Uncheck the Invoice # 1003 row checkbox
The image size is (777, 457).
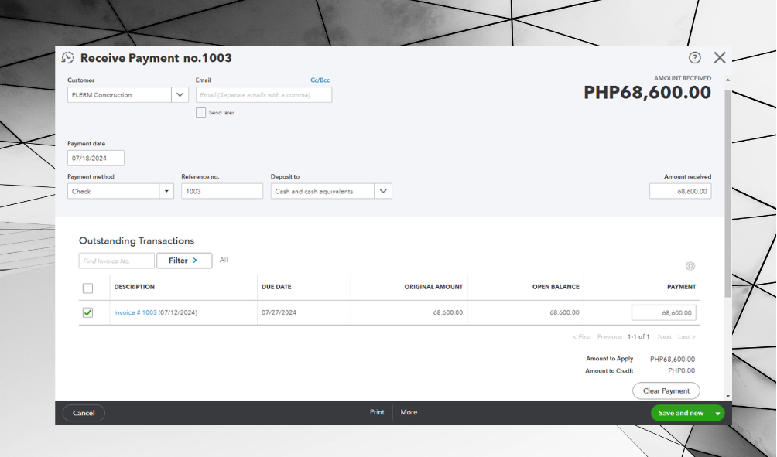click(x=87, y=312)
